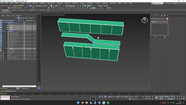Click the Scene Explorer horizontal scrollbar

(x=19, y=86)
